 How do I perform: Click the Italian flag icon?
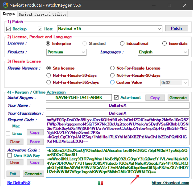coord(101,183)
